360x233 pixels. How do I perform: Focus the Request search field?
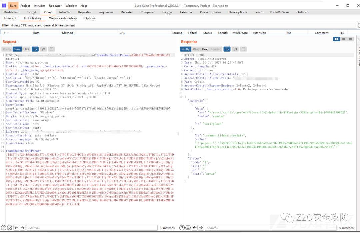pyautogui.click(x=92, y=228)
